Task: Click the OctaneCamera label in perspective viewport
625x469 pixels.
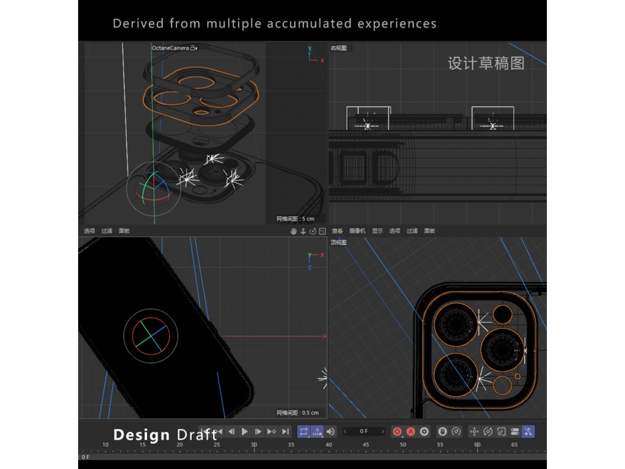Action: point(170,48)
